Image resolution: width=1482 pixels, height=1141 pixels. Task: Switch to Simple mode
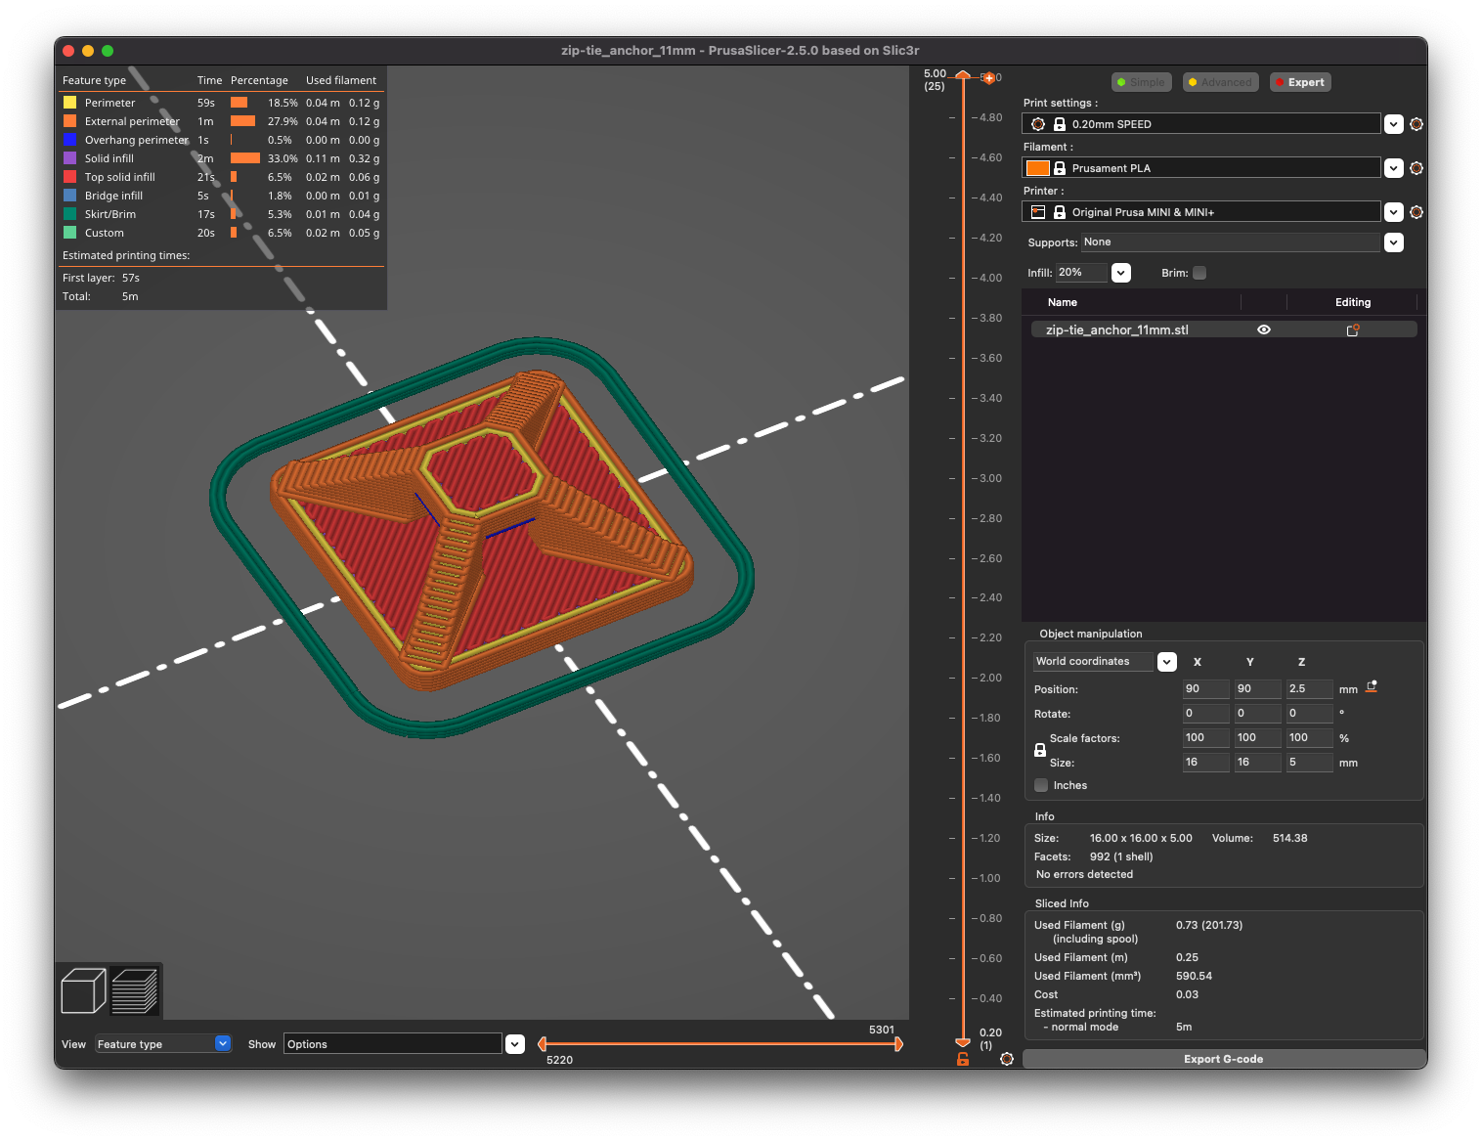1141,82
